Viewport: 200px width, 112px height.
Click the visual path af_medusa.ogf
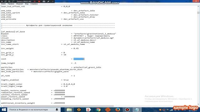tap(93, 38)
